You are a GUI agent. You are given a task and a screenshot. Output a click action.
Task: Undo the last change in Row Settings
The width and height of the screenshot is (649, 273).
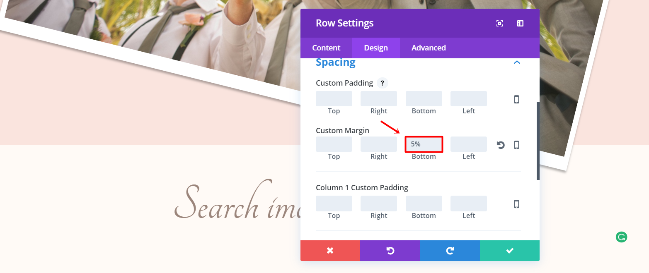pyautogui.click(x=390, y=251)
